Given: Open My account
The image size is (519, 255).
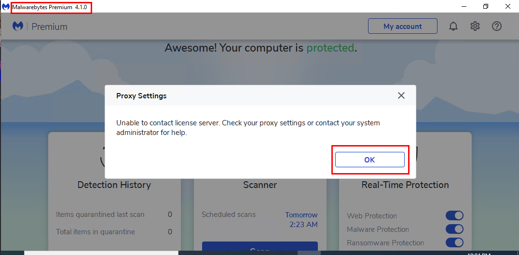Looking at the screenshot, I should [402, 27].
